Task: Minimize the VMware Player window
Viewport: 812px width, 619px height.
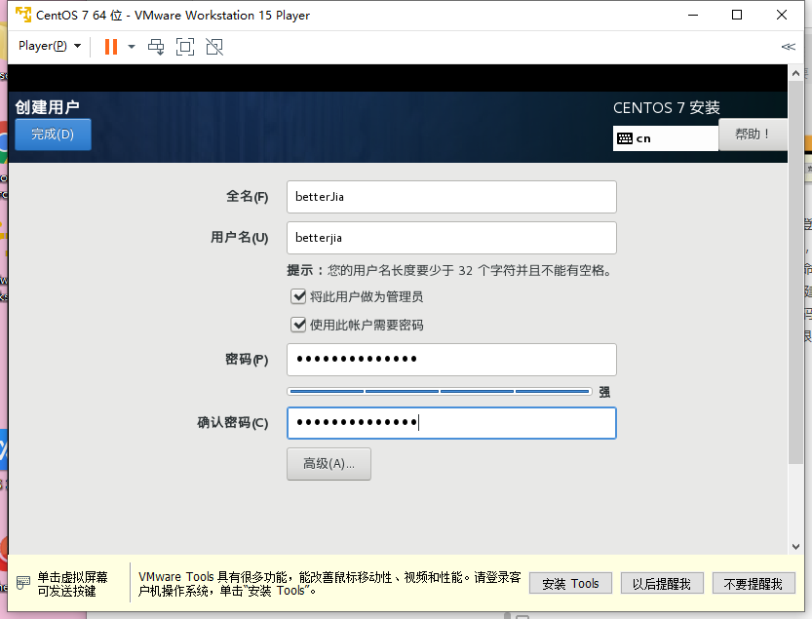Action: point(693,15)
